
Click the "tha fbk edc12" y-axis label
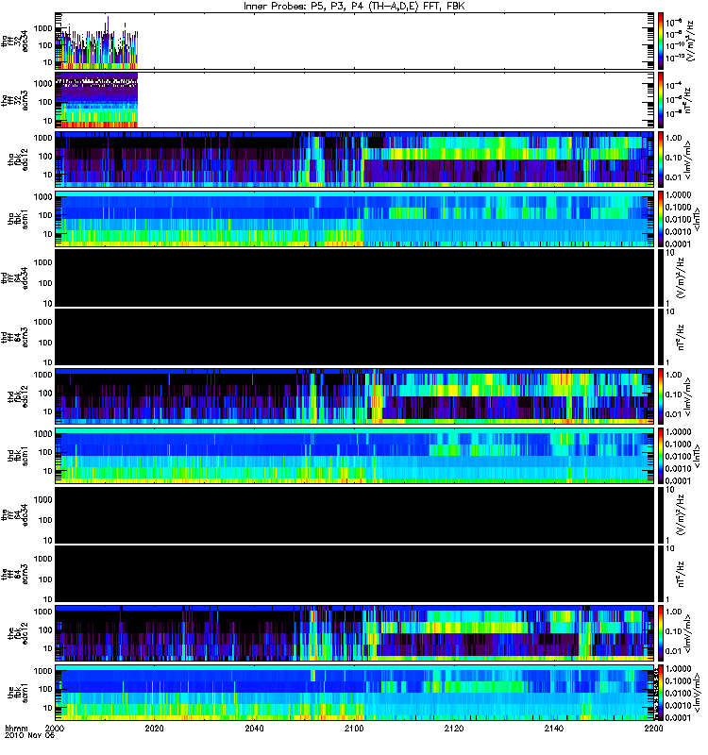(x=18, y=159)
